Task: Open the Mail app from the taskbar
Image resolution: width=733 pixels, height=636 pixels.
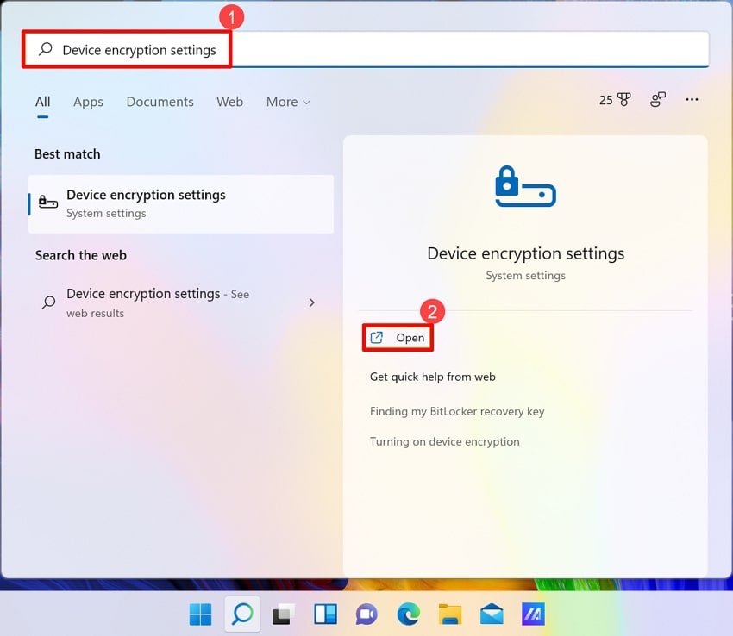Action: click(x=492, y=614)
